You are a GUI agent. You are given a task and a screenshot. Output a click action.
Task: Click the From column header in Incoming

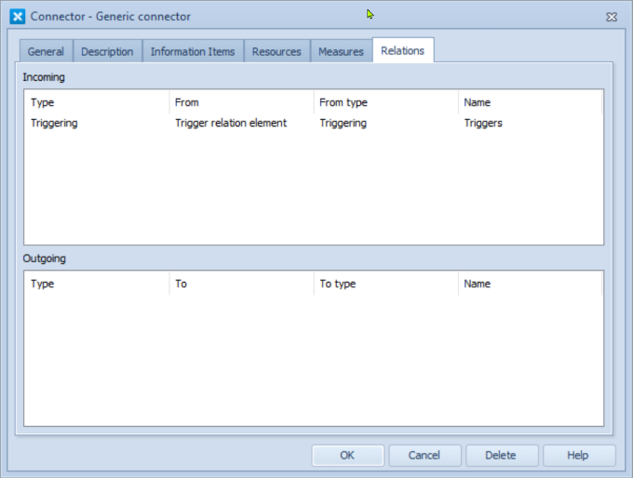click(241, 102)
